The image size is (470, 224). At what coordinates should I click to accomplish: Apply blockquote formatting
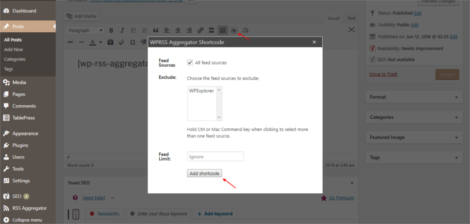point(156,30)
